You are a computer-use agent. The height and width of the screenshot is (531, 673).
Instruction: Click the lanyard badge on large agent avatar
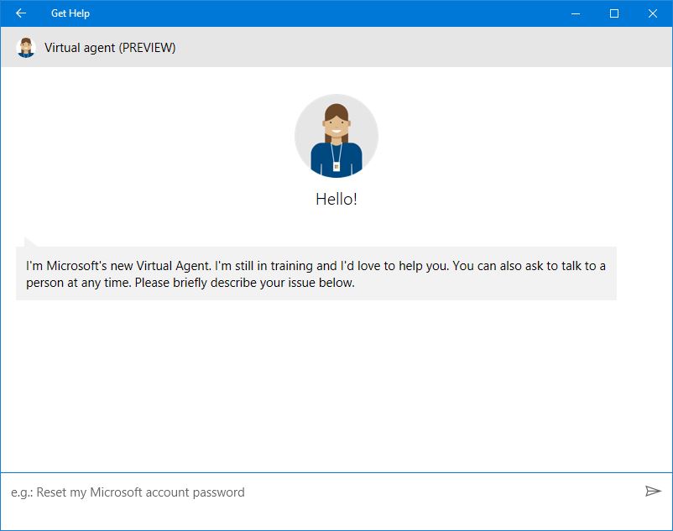336,165
